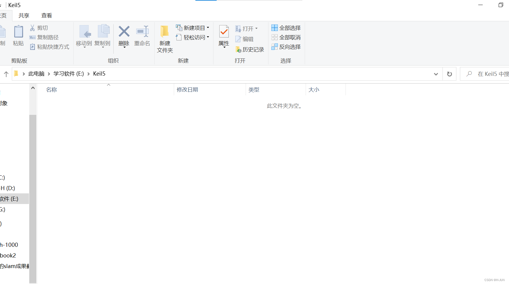Click Select all (全部选择)
This screenshot has width=509, height=284.
coord(286,28)
